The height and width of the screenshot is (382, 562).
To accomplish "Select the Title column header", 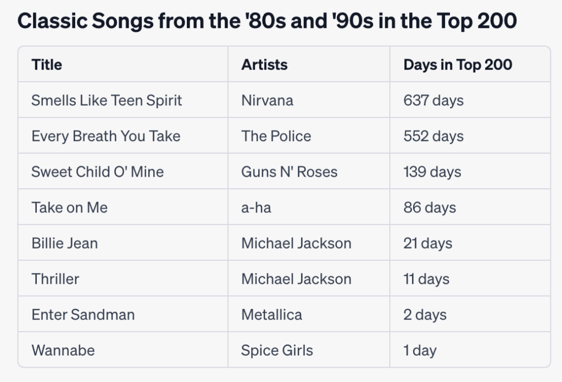I will pyautogui.click(x=47, y=65).
